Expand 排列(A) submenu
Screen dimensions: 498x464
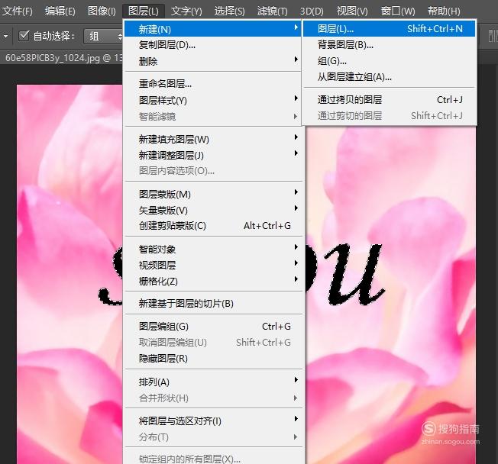pos(212,382)
